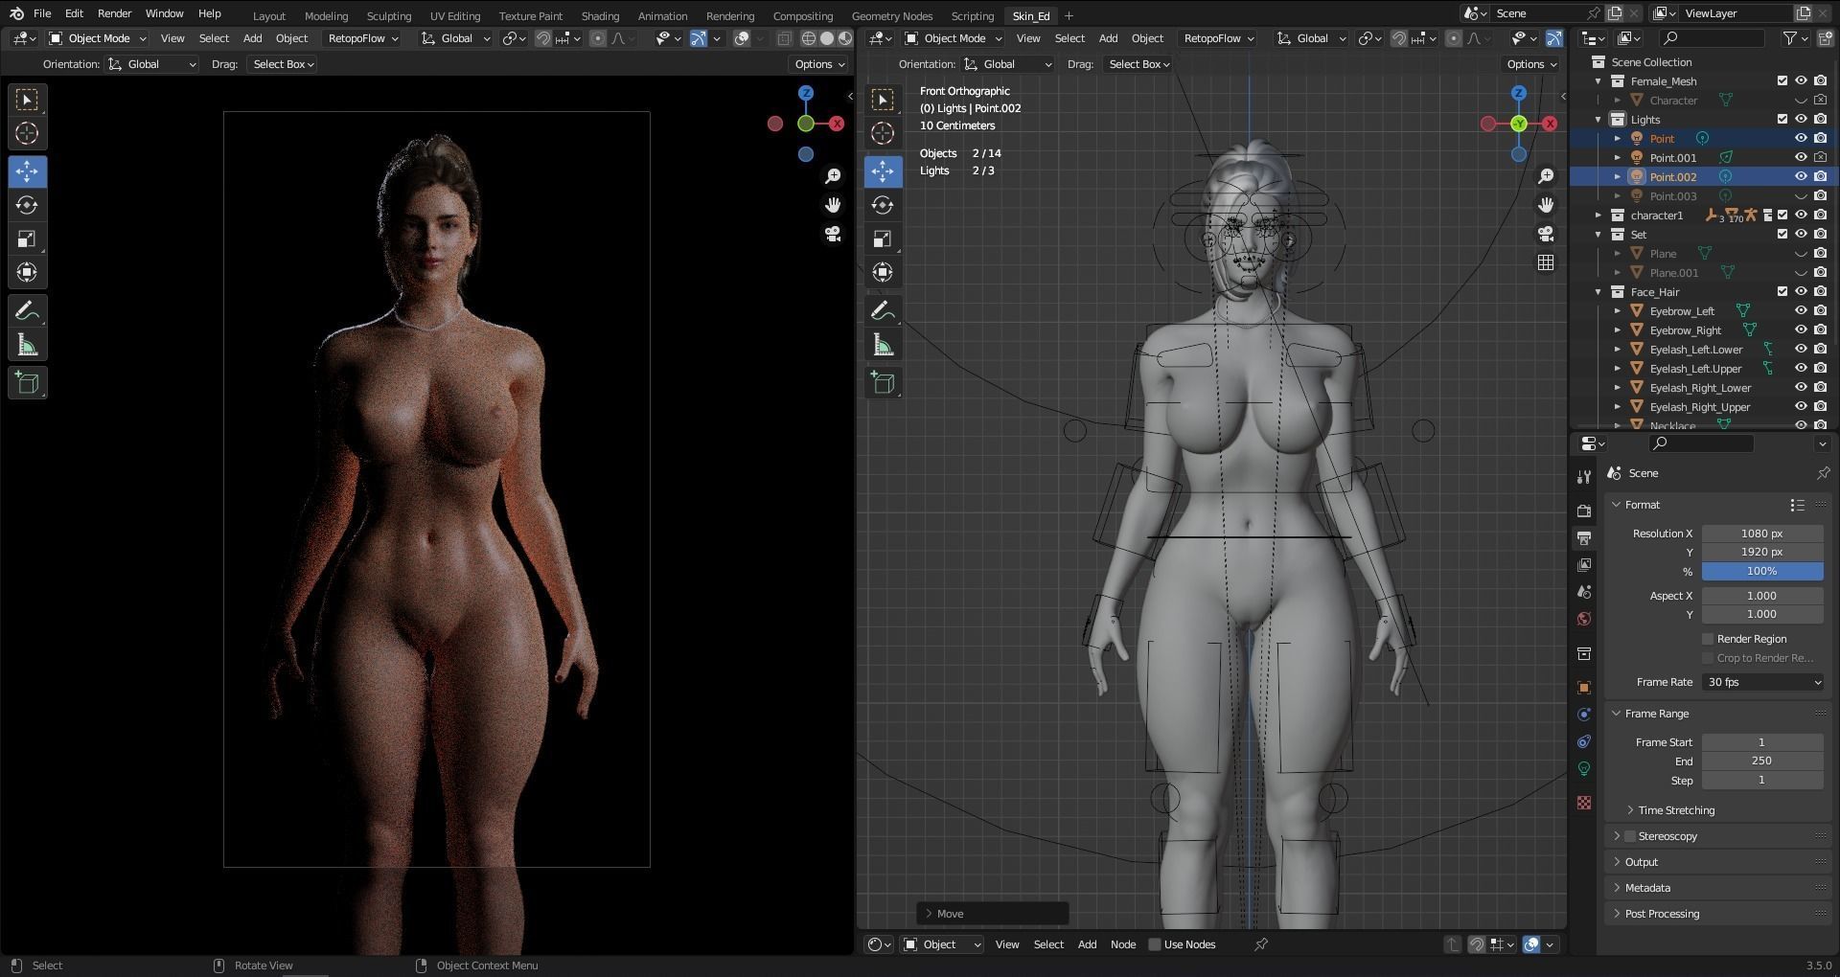Screen dimensions: 1840x977
Task: Click the camera view icon in the rendered viewport
Action: [833, 234]
